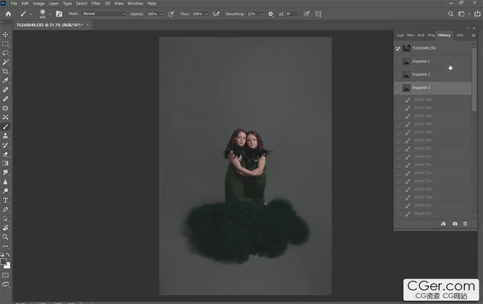Select the Magic Wand tool
Screen dimensions: 483x304
[5, 62]
